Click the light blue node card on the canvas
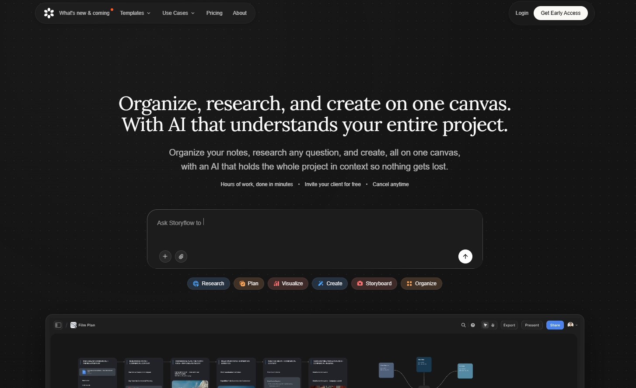This screenshot has width=636, height=388. pyautogui.click(x=465, y=371)
